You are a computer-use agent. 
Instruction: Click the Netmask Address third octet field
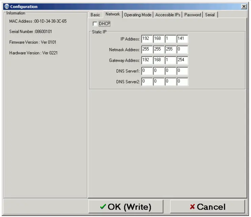(170, 50)
